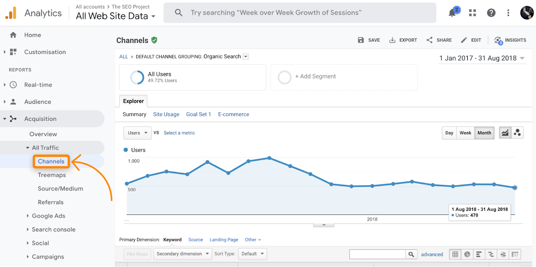Screen dimensions: 536x267
Task: Click the August 2018 chart data point
Action: (515, 188)
